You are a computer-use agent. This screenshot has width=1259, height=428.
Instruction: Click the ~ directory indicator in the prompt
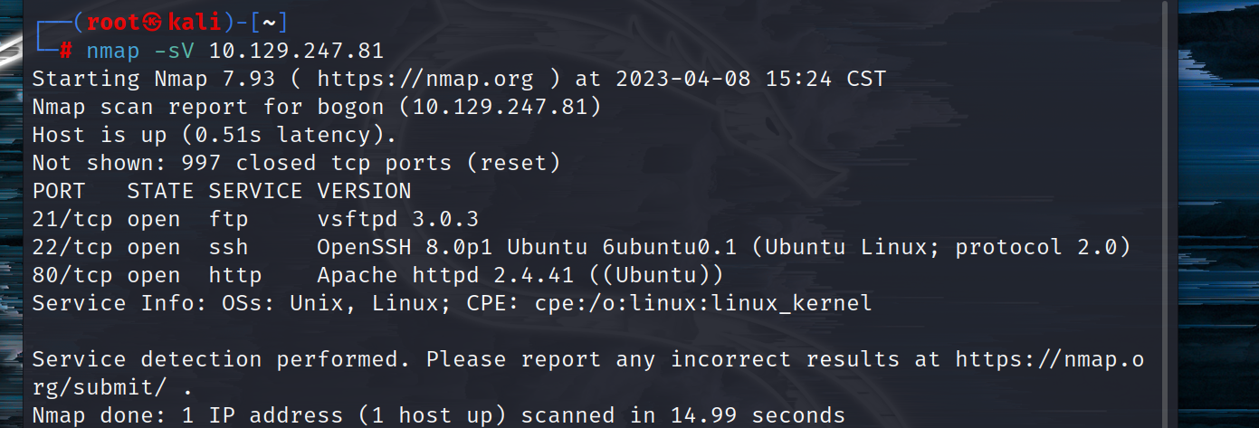[269, 23]
